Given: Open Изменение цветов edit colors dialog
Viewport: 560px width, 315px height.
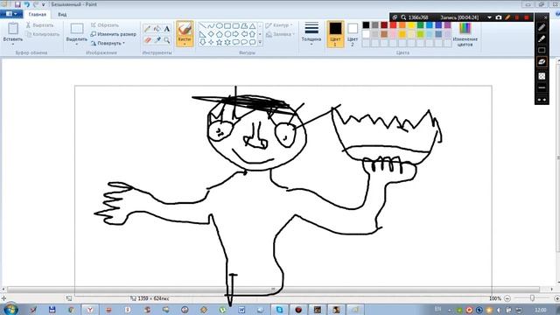Looking at the screenshot, I should [x=465, y=35].
